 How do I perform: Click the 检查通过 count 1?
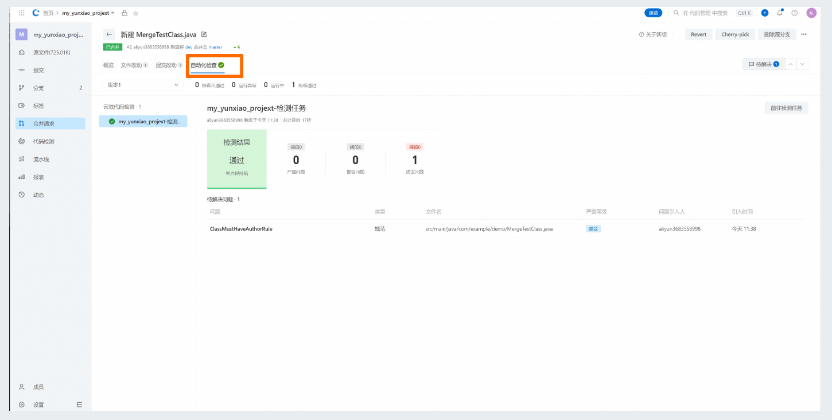[293, 85]
